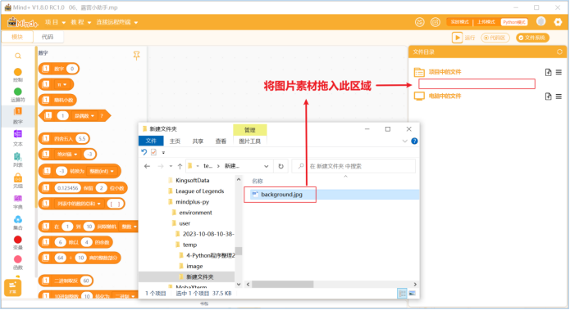570x310 pixels.
Task: Select the 控制 (Control) block category
Action: pyautogui.click(x=18, y=74)
